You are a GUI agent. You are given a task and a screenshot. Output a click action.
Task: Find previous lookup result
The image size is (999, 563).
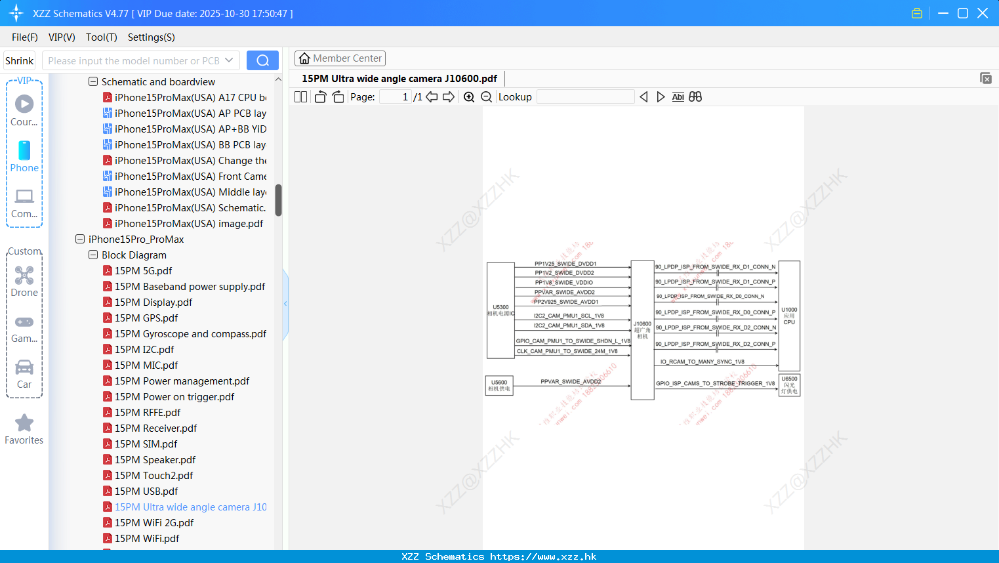pos(643,97)
